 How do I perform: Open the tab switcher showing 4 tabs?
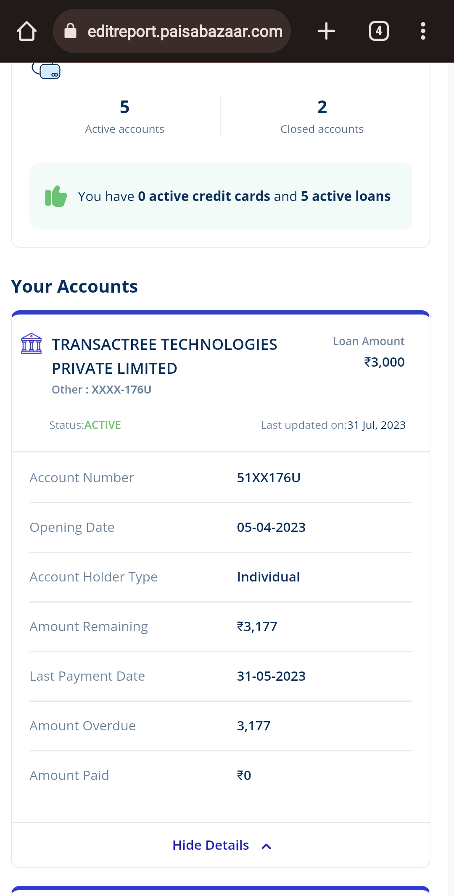click(x=379, y=31)
